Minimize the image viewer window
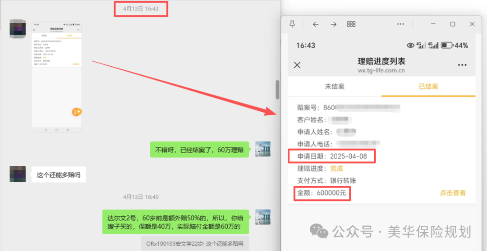Viewport: 487px width, 251px height. [433, 24]
